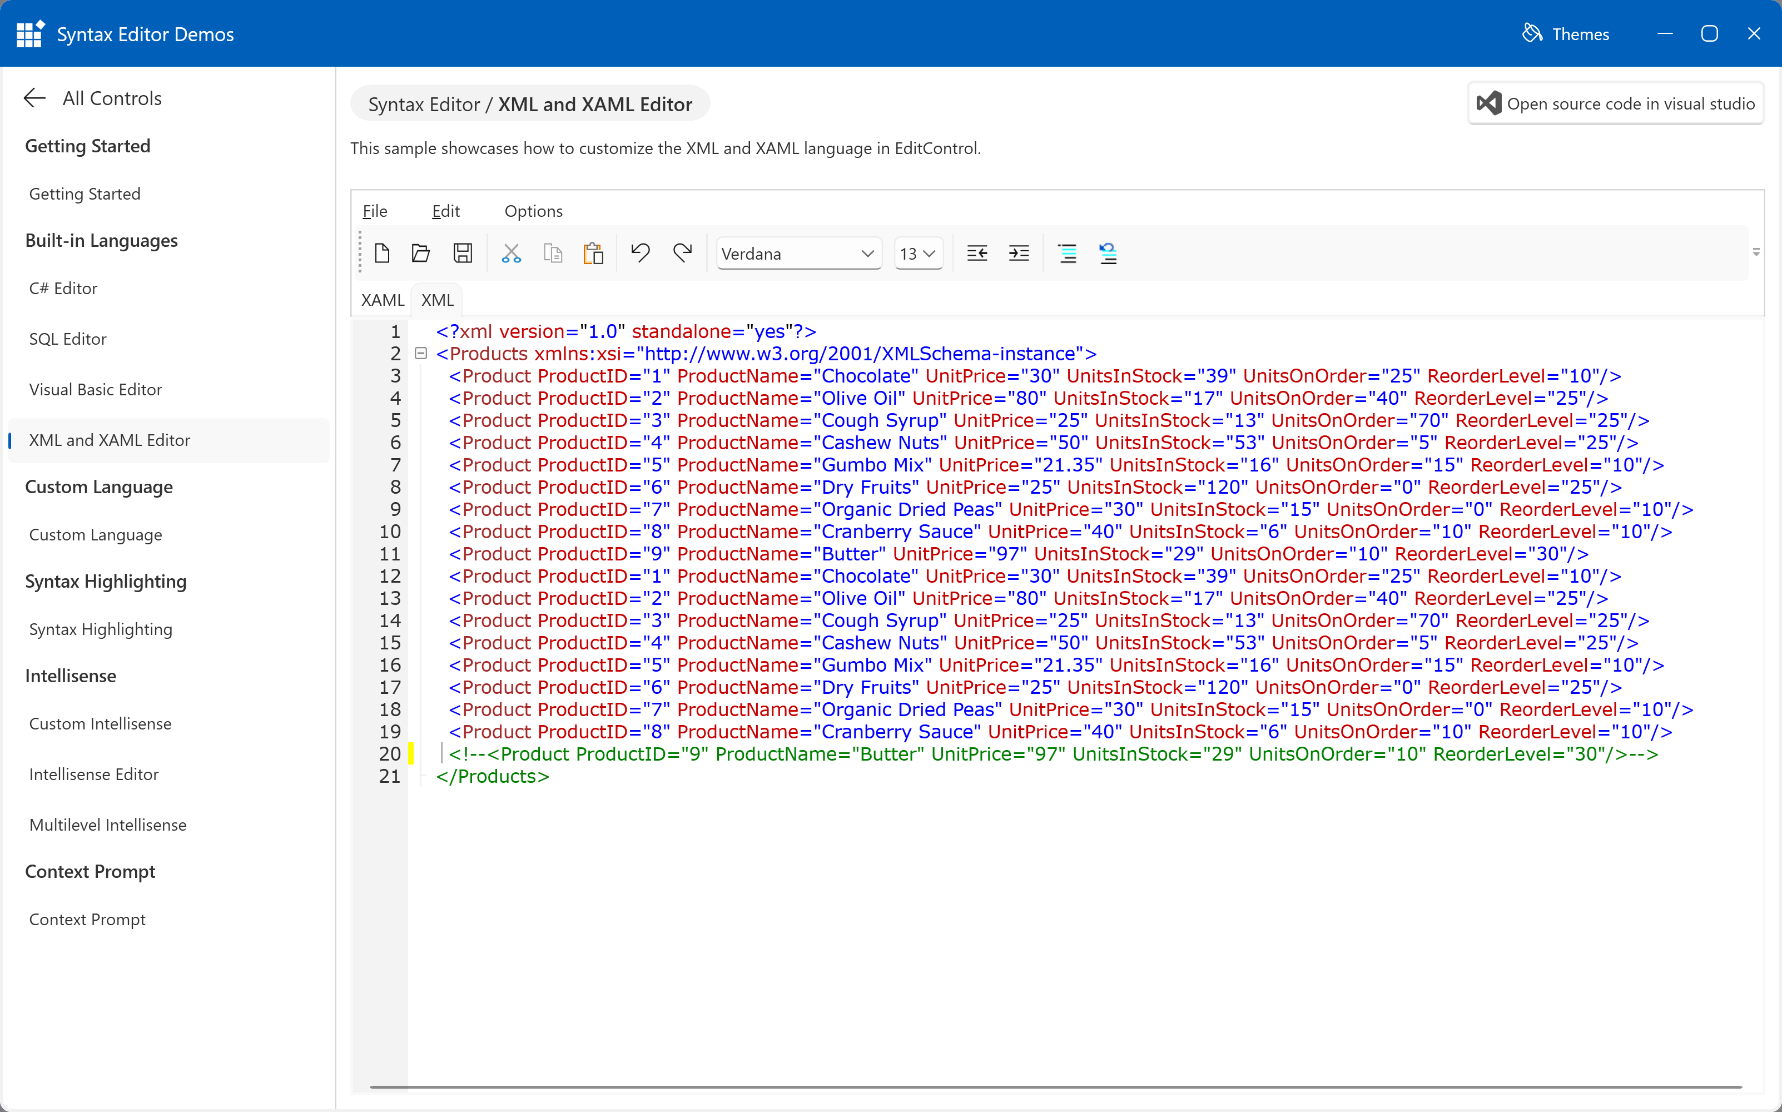Increase indent of the current line
This screenshot has width=1782, height=1112.
pos(1019,253)
